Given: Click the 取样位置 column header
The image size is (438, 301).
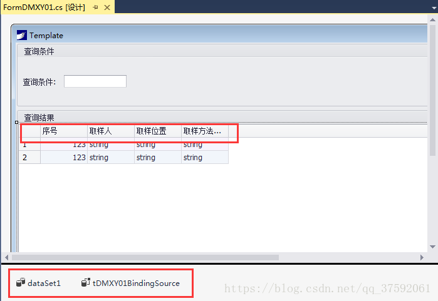Looking at the screenshot, I should click(158, 131).
